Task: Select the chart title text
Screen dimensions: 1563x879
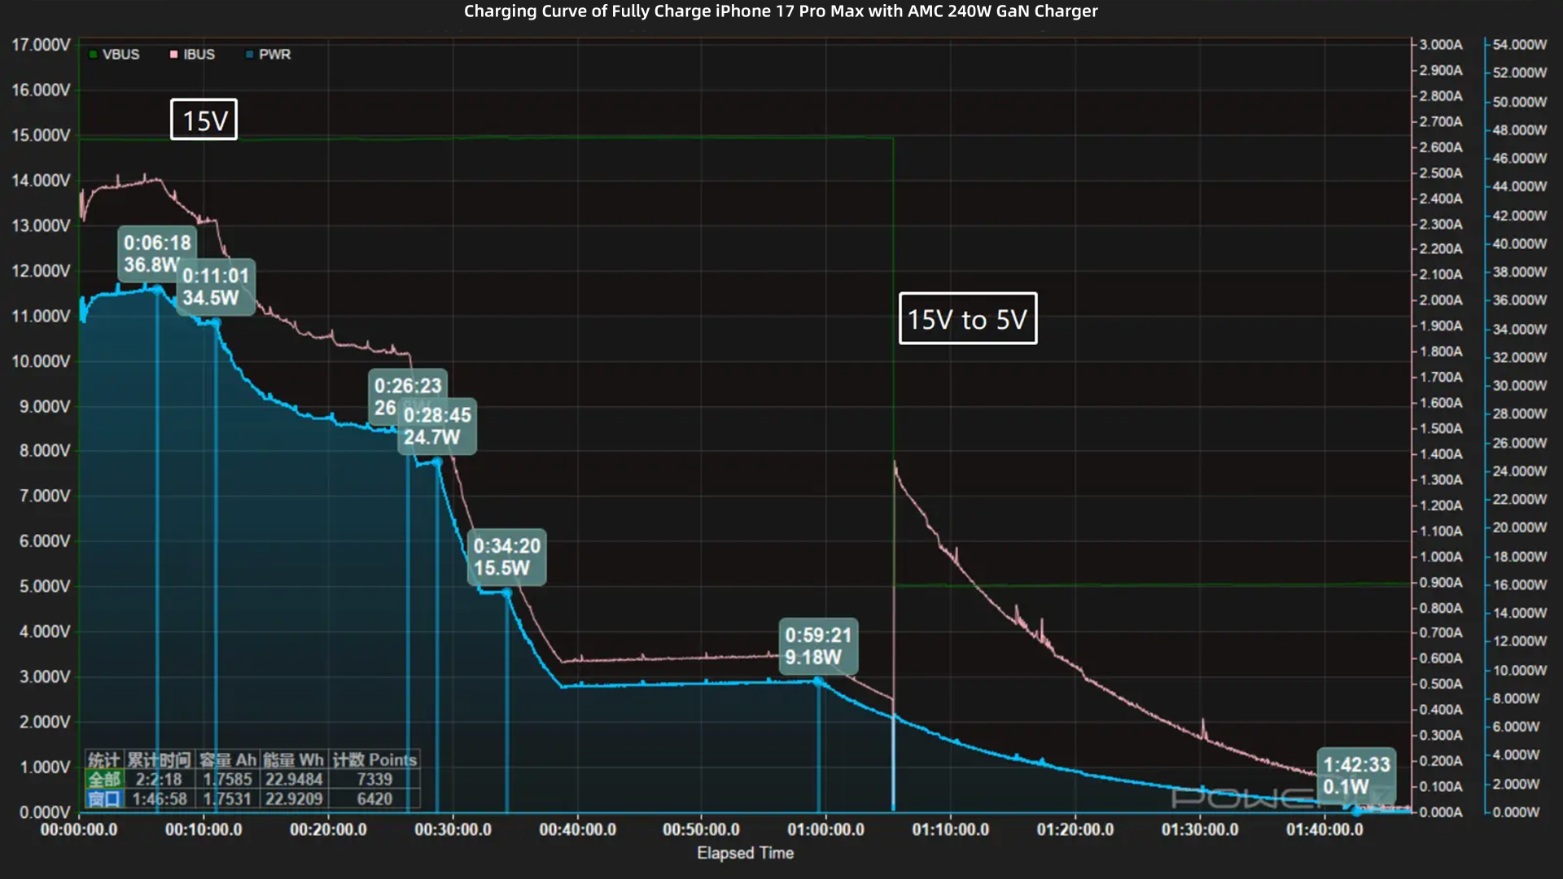Action: point(781,11)
